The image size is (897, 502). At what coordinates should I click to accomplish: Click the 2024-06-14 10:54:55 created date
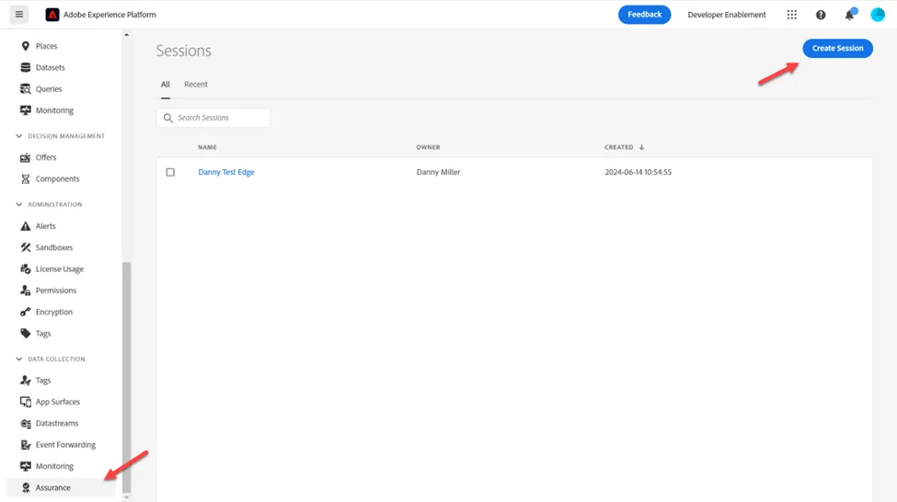638,172
